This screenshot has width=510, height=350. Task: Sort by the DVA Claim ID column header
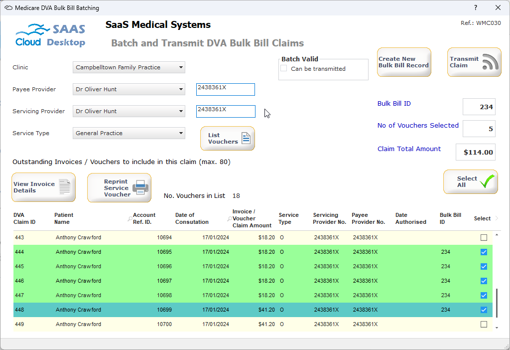24,218
